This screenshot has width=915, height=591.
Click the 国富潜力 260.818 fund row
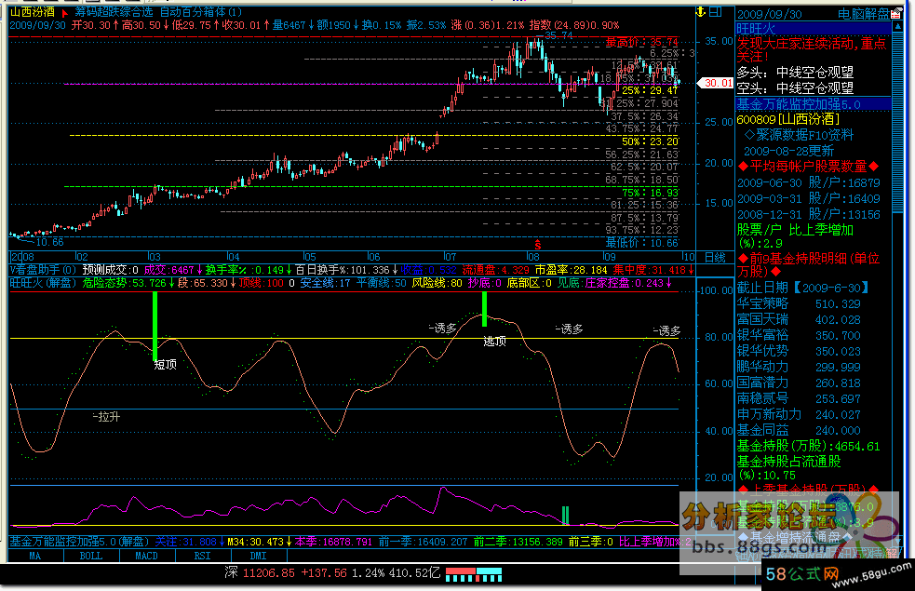pyautogui.click(x=799, y=383)
